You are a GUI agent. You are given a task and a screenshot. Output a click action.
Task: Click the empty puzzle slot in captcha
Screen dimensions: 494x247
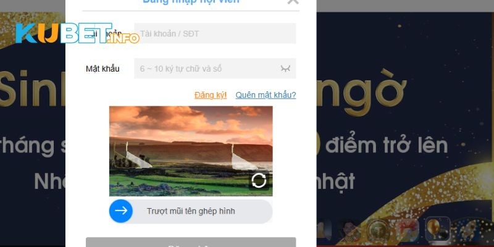pos(243,159)
